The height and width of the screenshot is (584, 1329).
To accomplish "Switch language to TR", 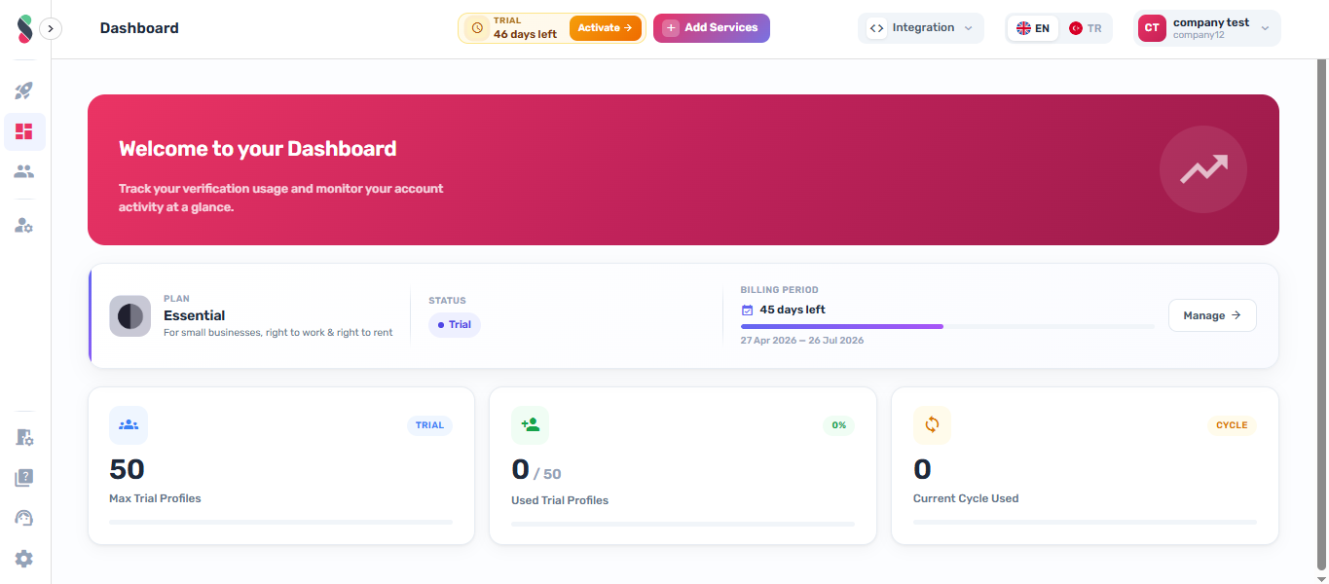I will [x=1086, y=28].
